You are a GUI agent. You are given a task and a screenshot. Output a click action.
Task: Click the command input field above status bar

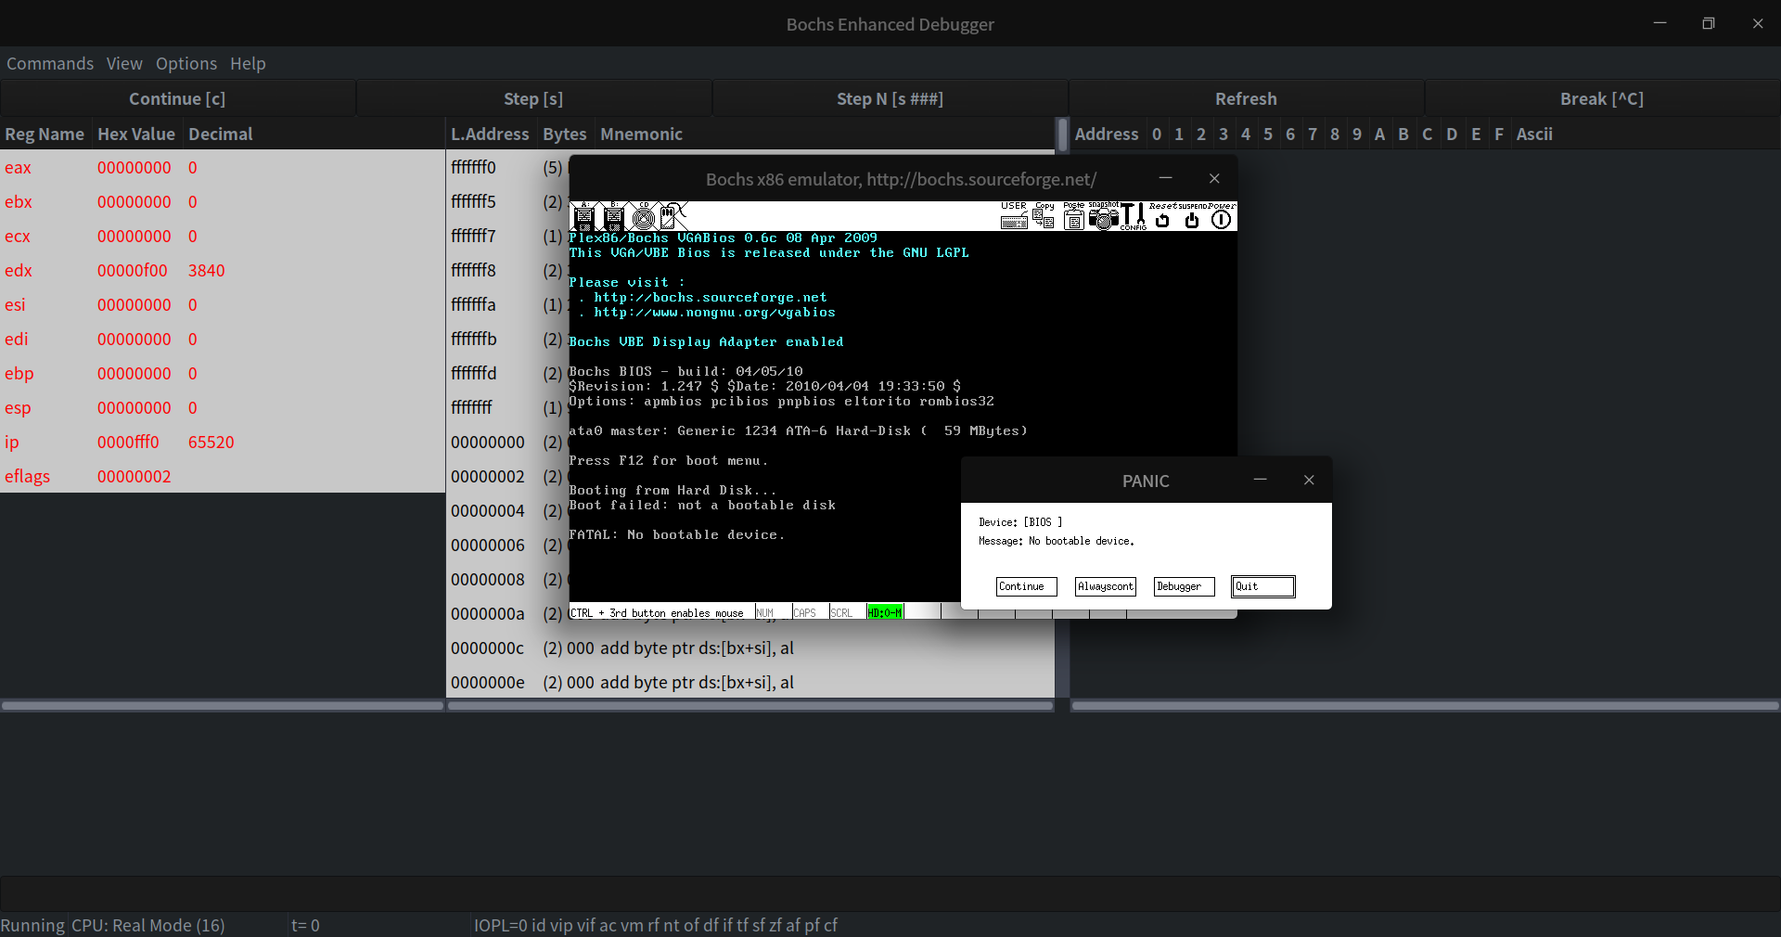[890, 893]
